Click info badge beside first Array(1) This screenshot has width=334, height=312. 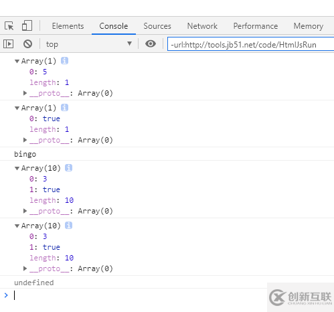tap(64, 60)
